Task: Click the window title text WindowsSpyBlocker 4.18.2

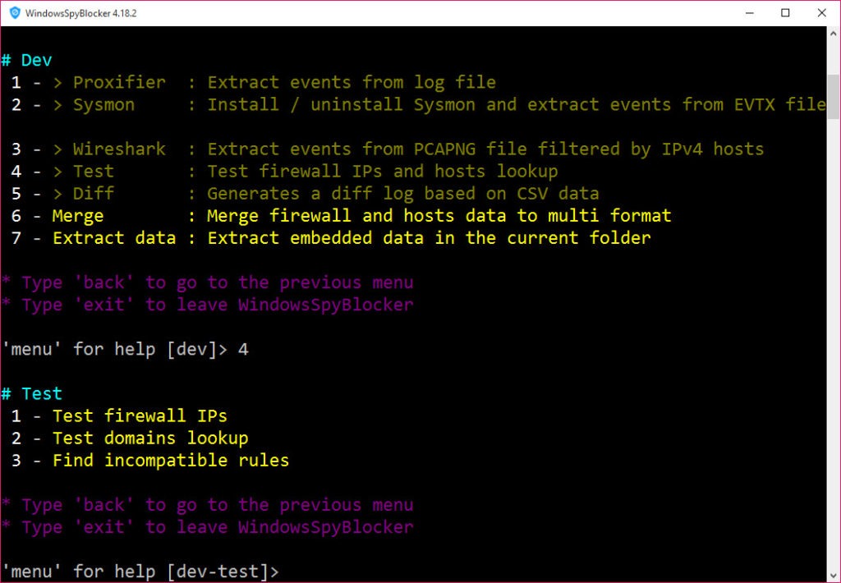Action: click(x=80, y=13)
